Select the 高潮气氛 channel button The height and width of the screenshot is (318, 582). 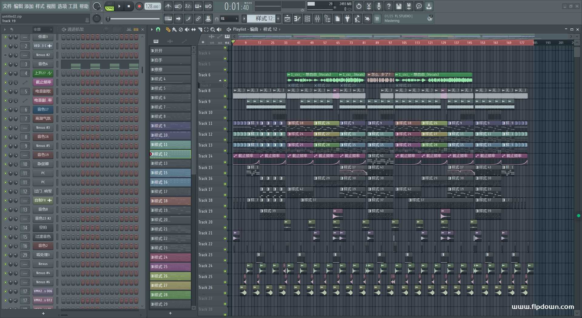pos(43,119)
